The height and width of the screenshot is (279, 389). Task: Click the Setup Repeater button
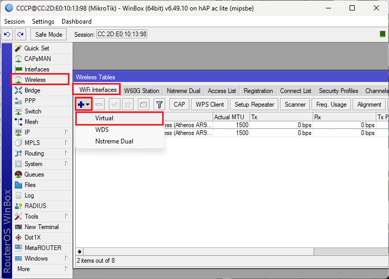pyautogui.click(x=255, y=105)
